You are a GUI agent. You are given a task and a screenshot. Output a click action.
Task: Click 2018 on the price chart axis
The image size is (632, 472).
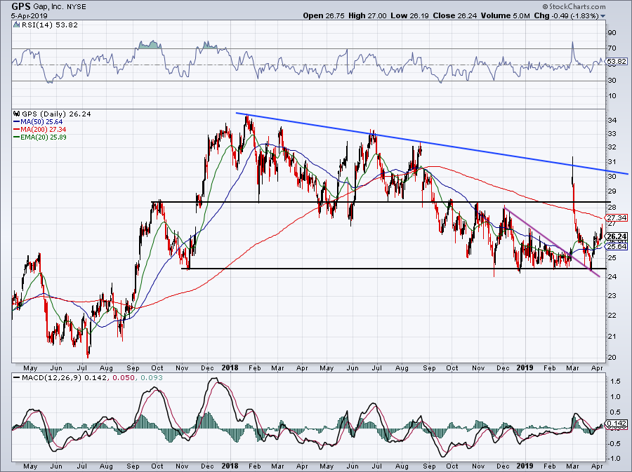pos(230,368)
